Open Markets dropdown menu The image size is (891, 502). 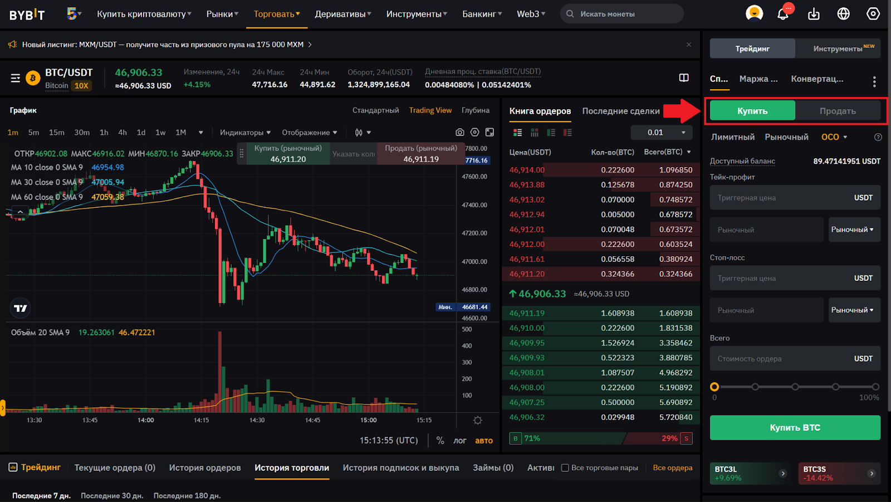(x=222, y=14)
